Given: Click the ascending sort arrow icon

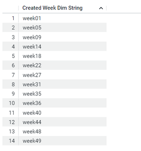Looking at the screenshot, I should point(101,8).
